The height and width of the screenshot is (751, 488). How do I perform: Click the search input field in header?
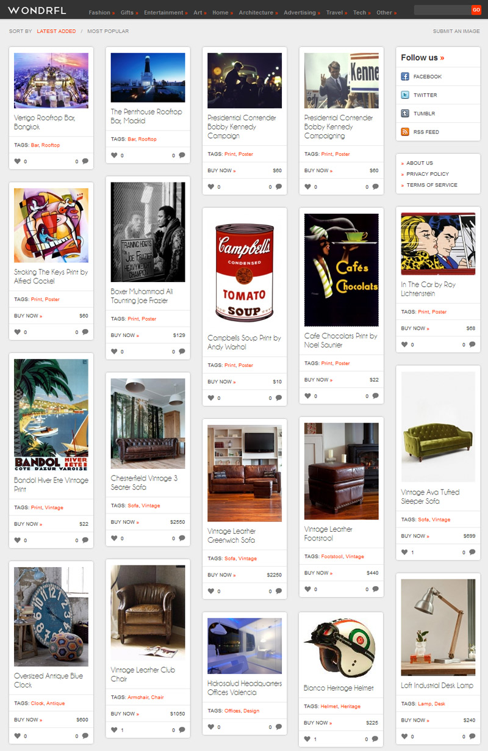442,10
